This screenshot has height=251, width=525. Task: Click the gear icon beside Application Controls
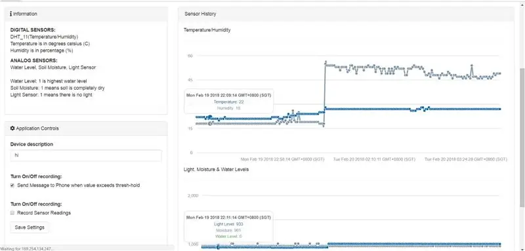12,128
